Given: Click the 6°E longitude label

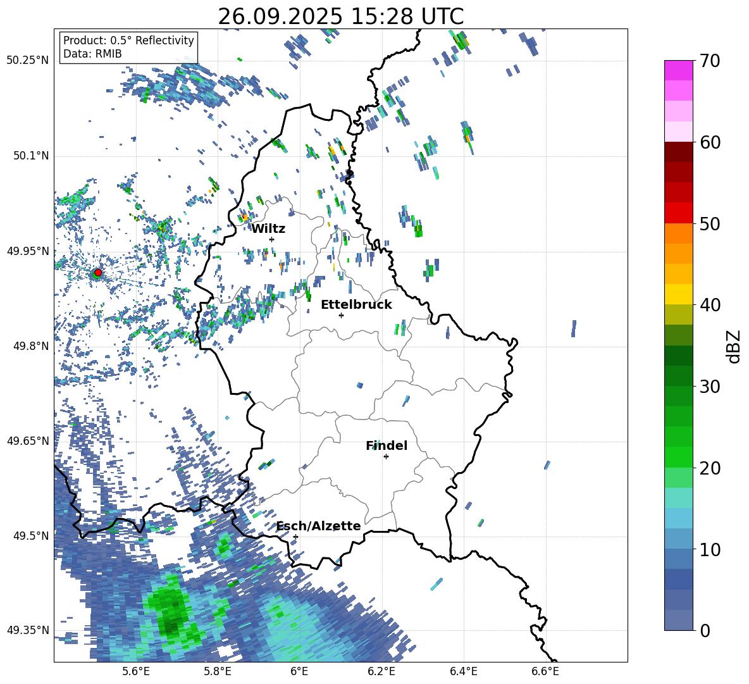Looking at the screenshot, I should (x=299, y=671).
